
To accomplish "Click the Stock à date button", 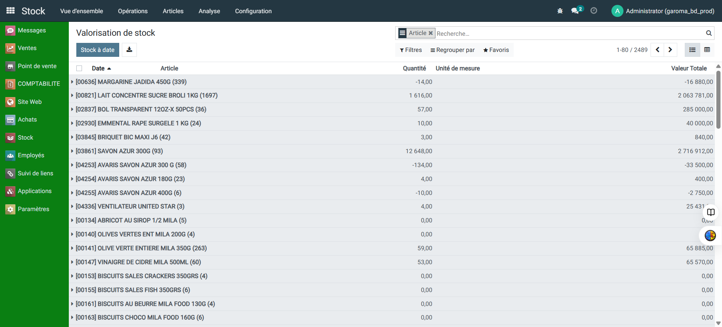I will (97, 50).
